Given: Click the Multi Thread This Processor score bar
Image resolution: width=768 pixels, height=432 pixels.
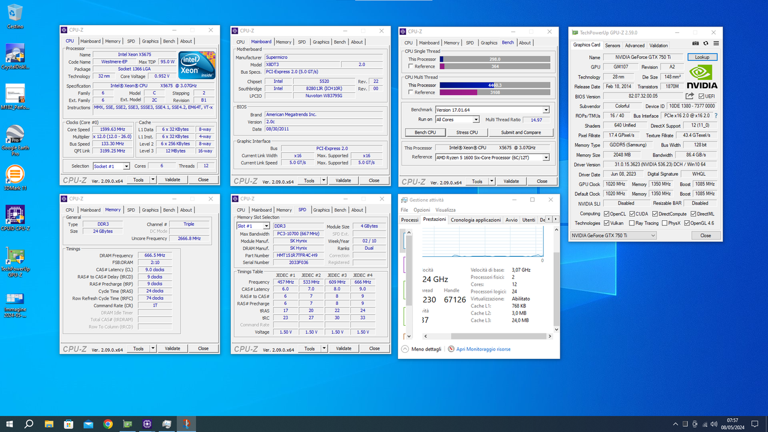Looking at the screenshot, I should coord(495,85).
